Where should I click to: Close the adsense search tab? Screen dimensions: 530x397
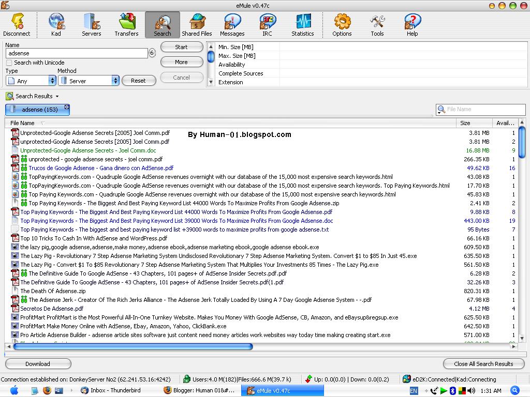pos(67,107)
